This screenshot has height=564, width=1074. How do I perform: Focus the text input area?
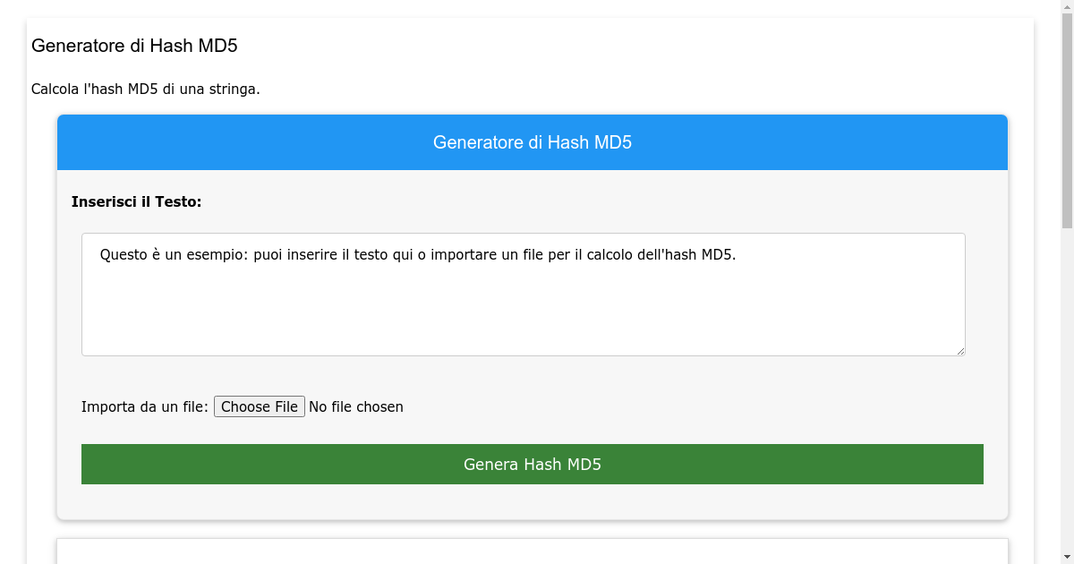click(524, 295)
